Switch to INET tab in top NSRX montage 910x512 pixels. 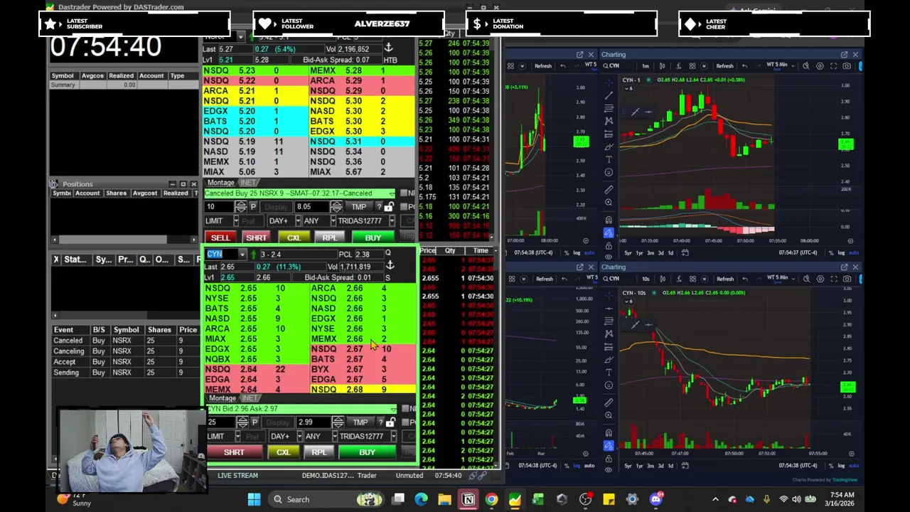(248, 183)
